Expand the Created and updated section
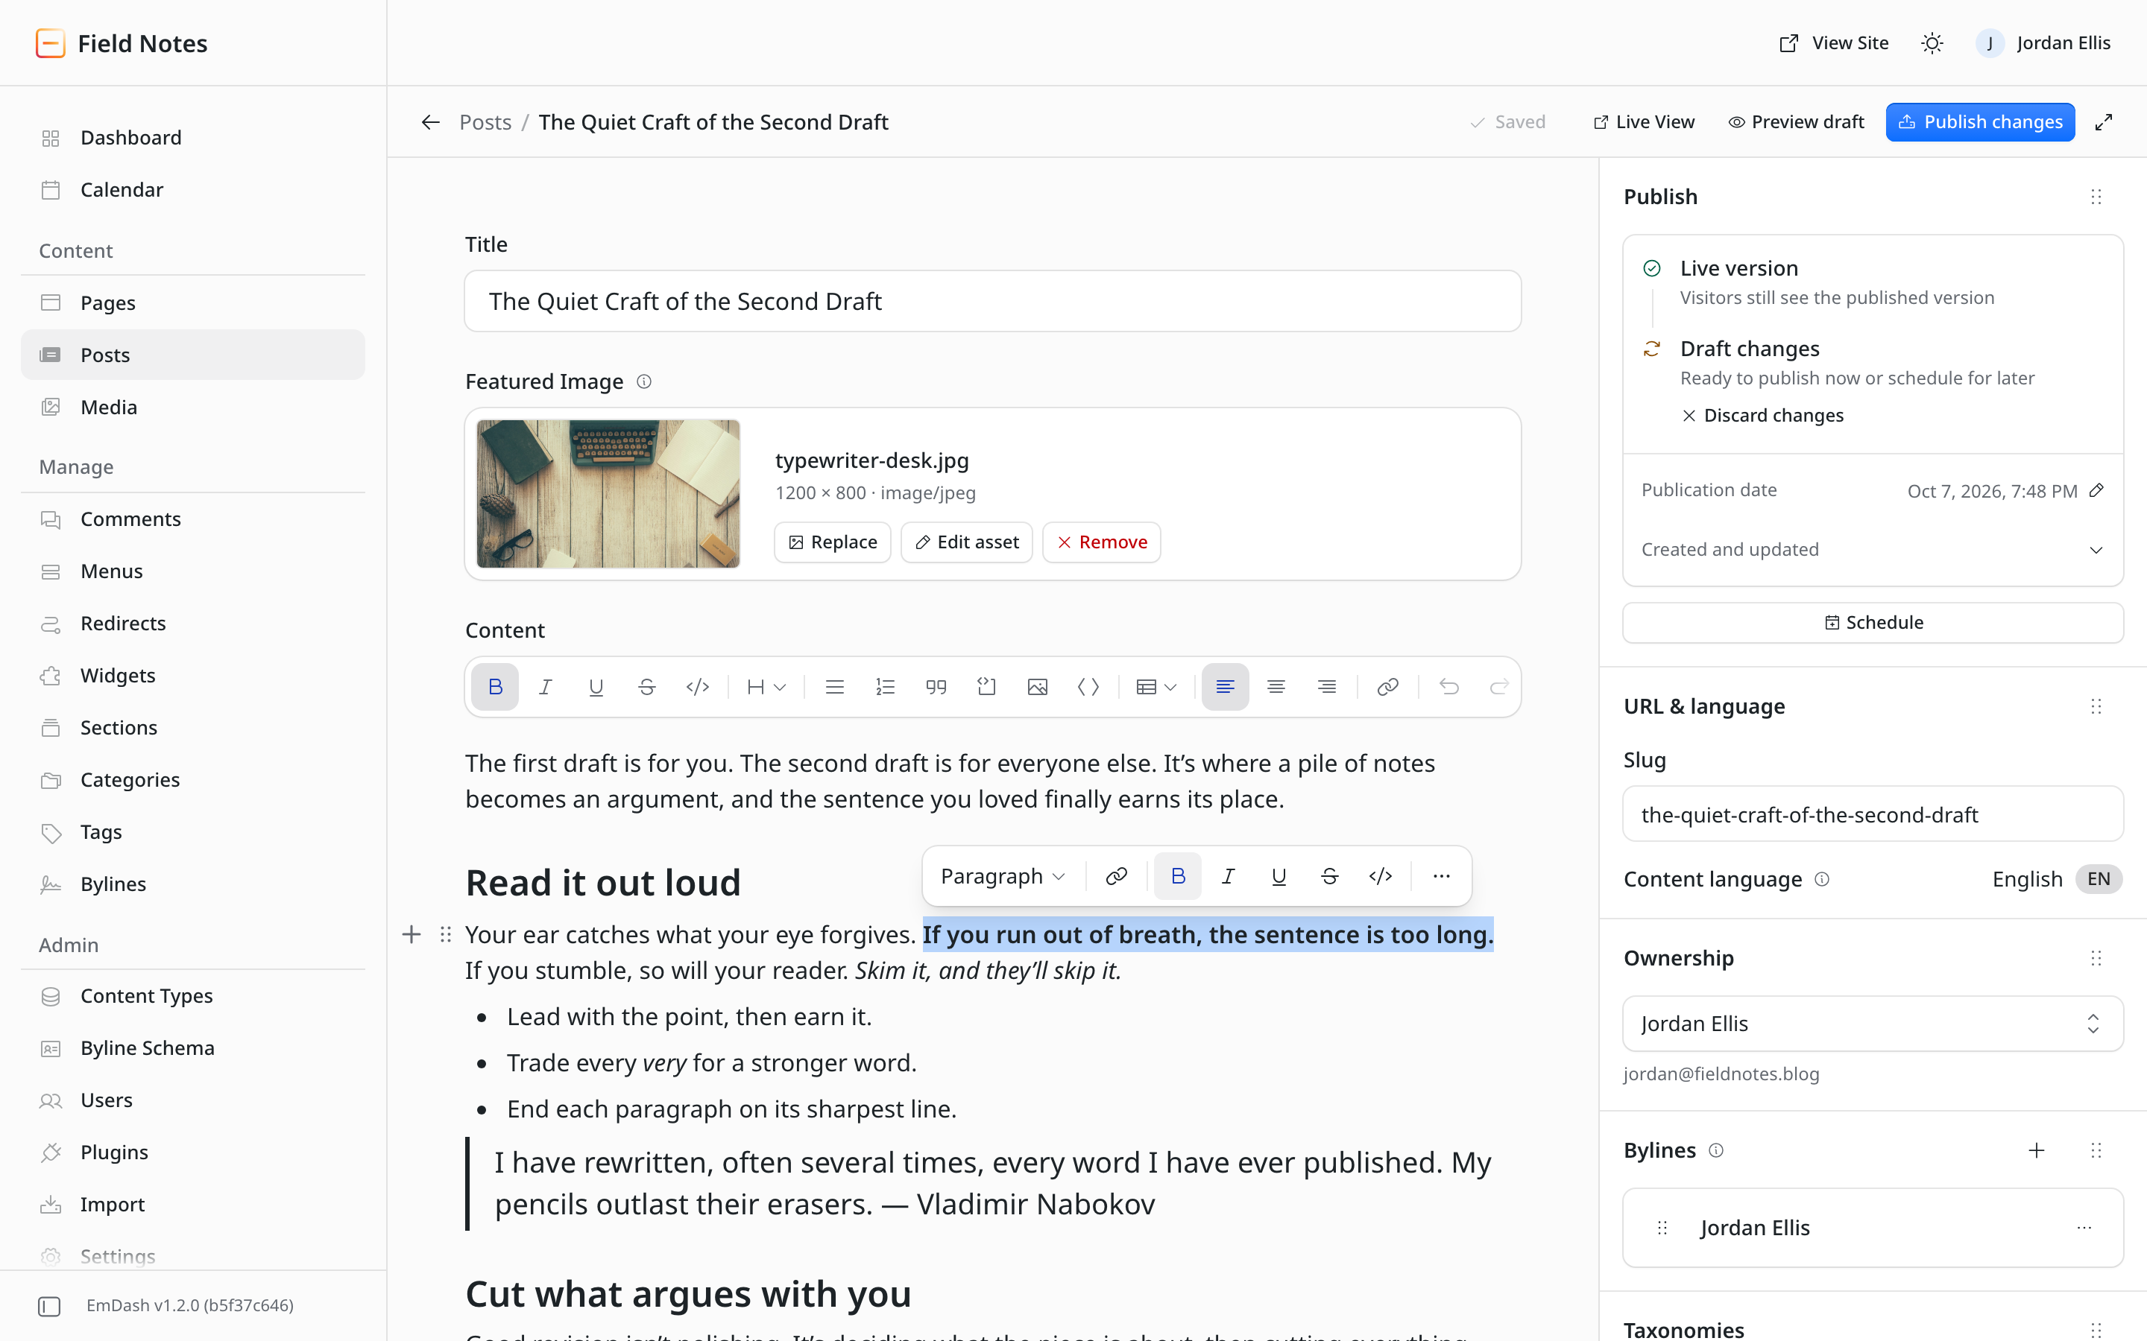 pyautogui.click(x=1872, y=549)
